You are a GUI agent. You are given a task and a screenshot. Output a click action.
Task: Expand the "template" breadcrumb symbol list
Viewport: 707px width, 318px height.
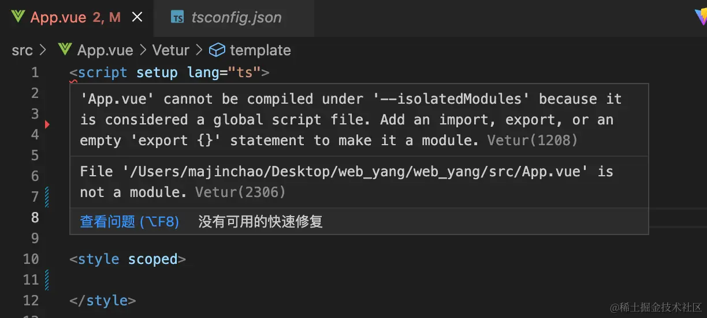point(260,50)
